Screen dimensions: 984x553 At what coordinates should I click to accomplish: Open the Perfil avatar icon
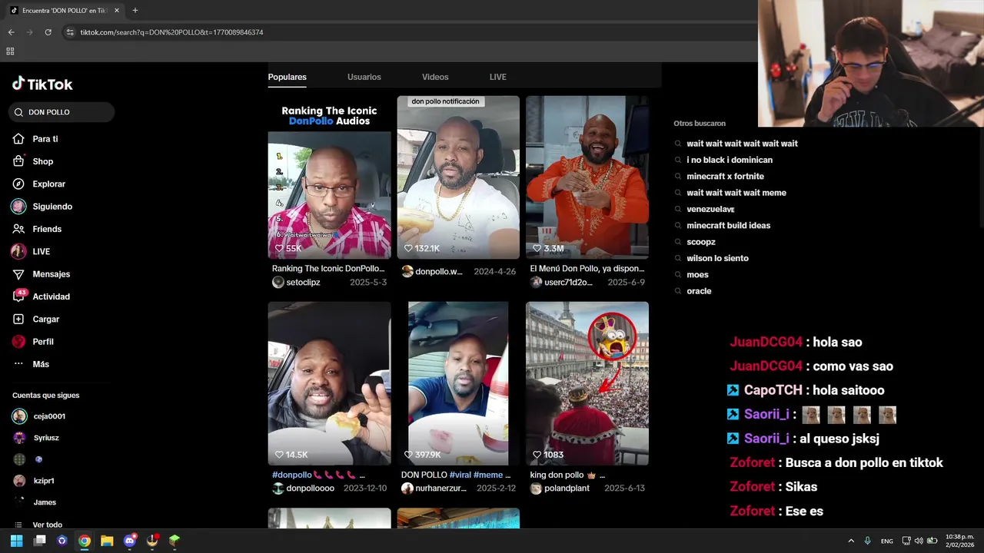point(18,342)
